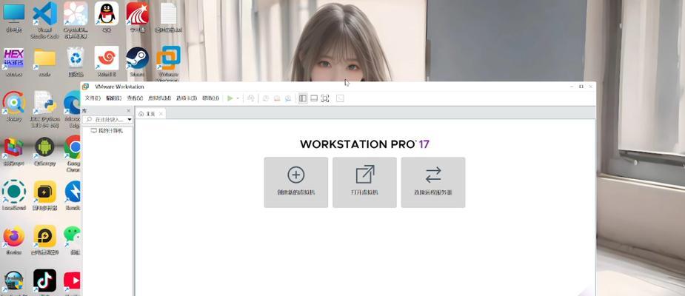
Task: Select the blue lightning Bandizip desktop icon
Action: point(73,195)
